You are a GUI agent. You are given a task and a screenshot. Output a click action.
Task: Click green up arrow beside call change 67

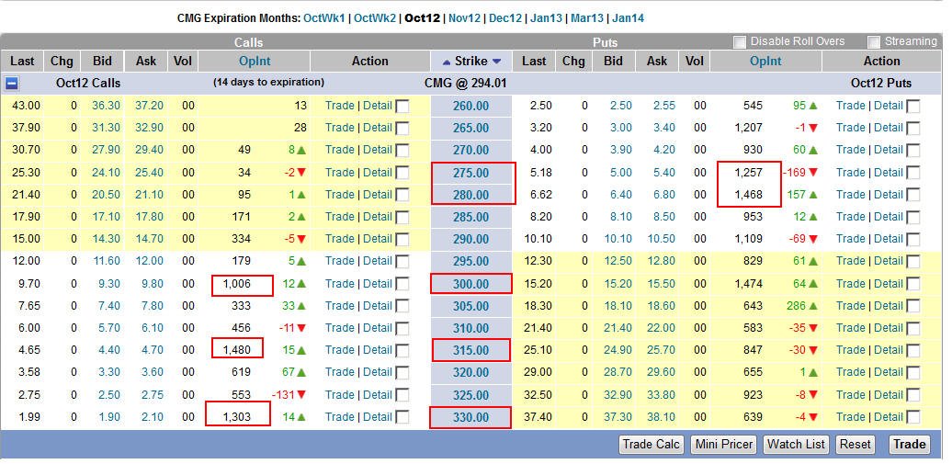[x=301, y=373]
